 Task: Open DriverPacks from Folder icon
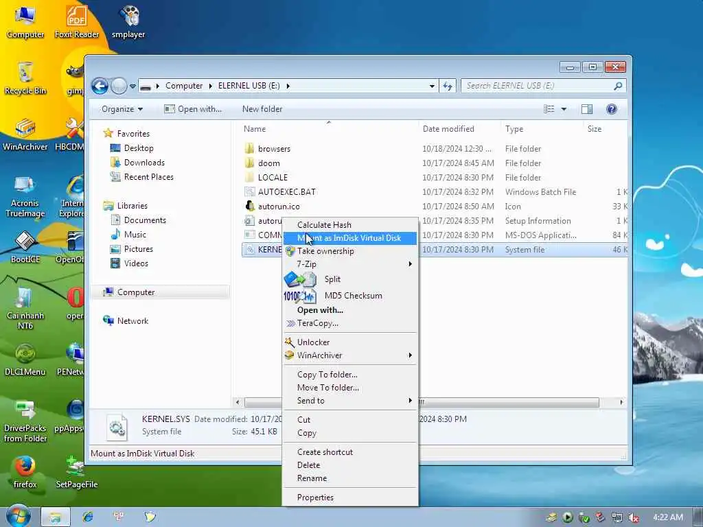pyautogui.click(x=25, y=421)
